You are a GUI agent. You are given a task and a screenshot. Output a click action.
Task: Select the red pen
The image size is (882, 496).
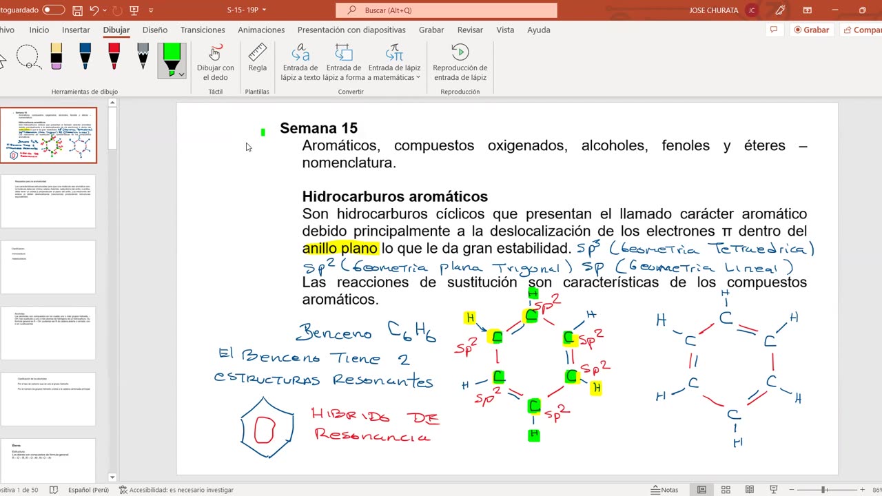coord(114,56)
